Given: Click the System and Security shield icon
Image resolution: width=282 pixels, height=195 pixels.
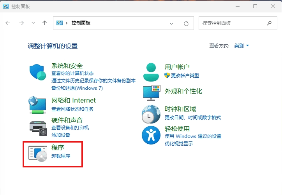Looking at the screenshot, I should point(38,72).
